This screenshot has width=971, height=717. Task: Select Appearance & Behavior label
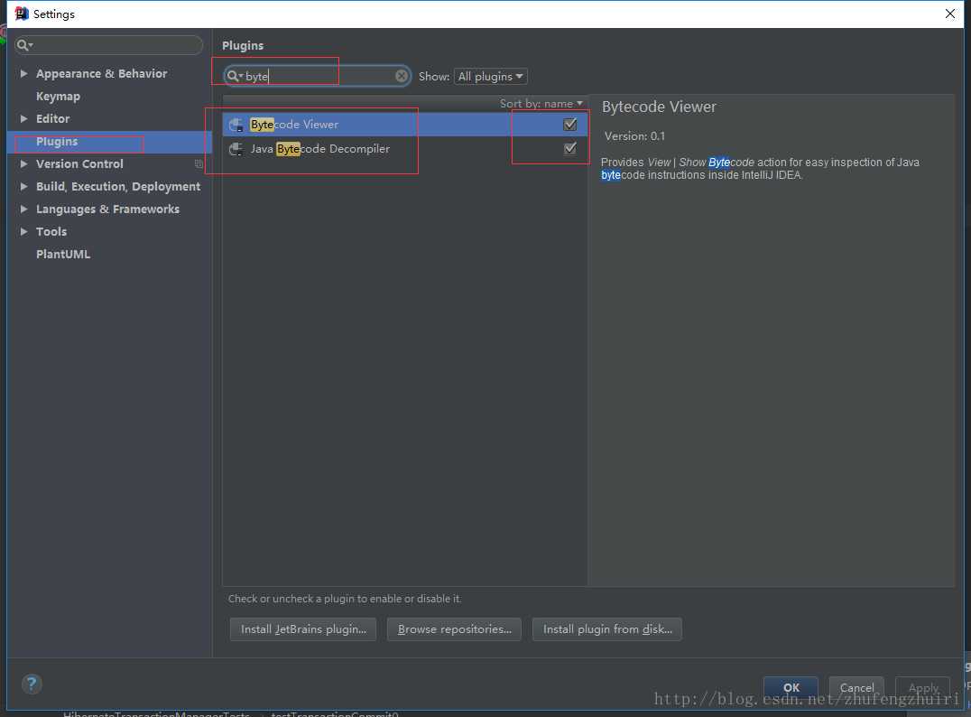pos(102,73)
